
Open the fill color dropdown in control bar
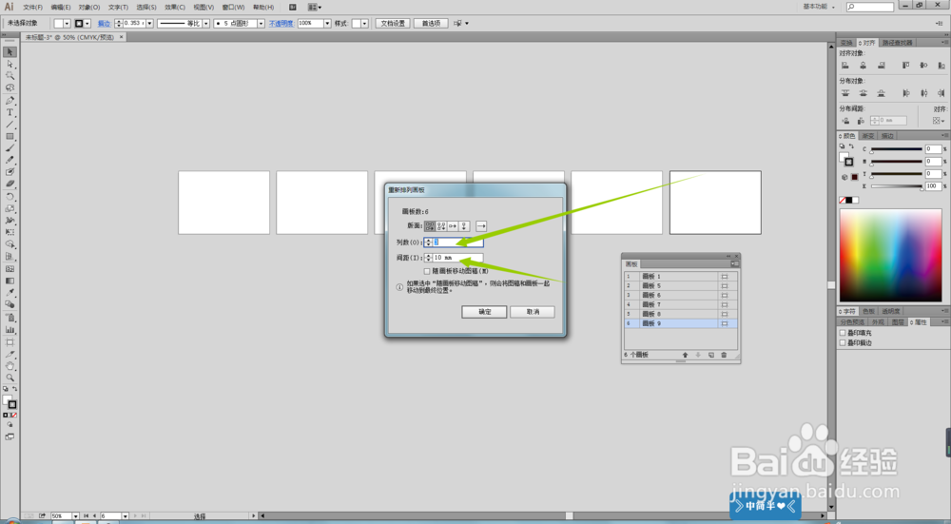click(67, 23)
